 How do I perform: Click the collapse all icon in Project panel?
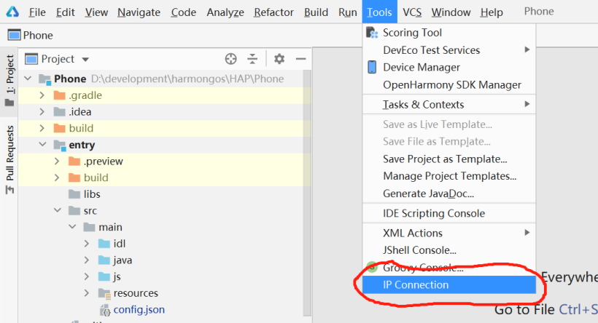point(252,59)
